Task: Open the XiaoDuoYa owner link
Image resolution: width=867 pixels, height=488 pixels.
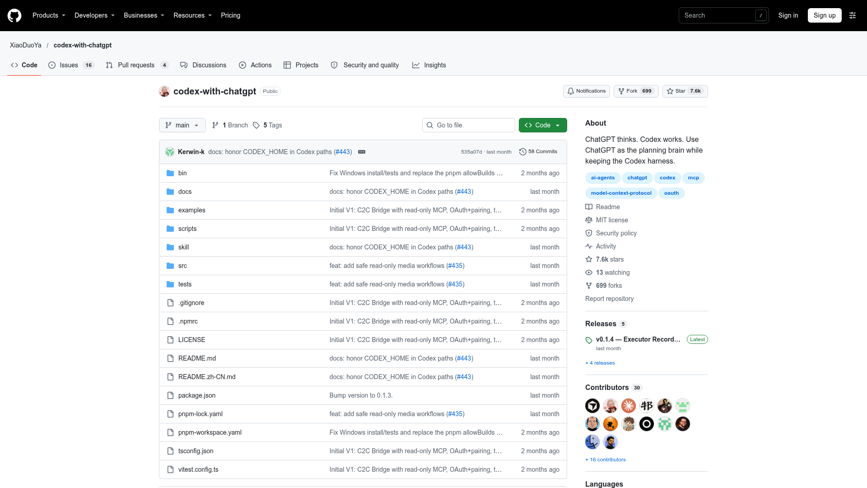Action: click(x=26, y=45)
